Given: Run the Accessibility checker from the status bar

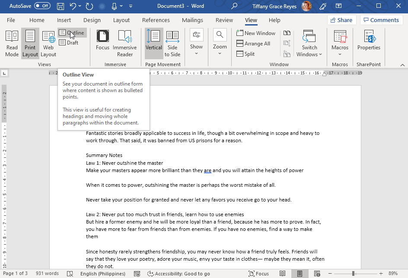Looking at the screenshot, I should click(178, 273).
